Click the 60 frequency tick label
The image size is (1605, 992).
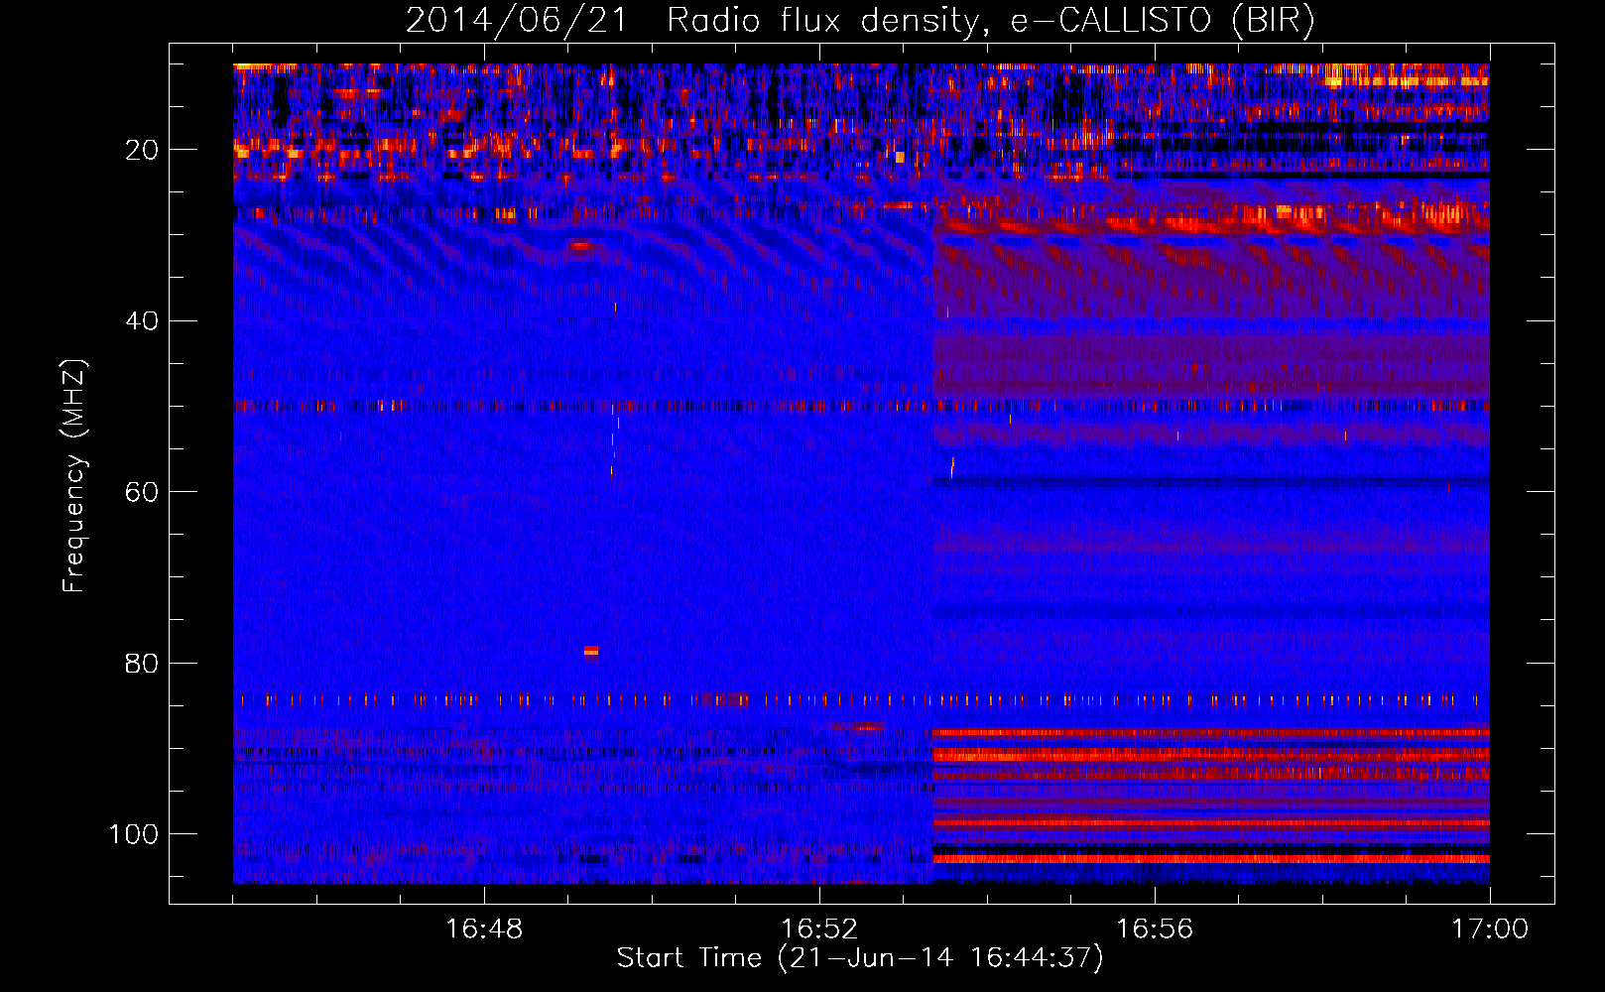[142, 492]
